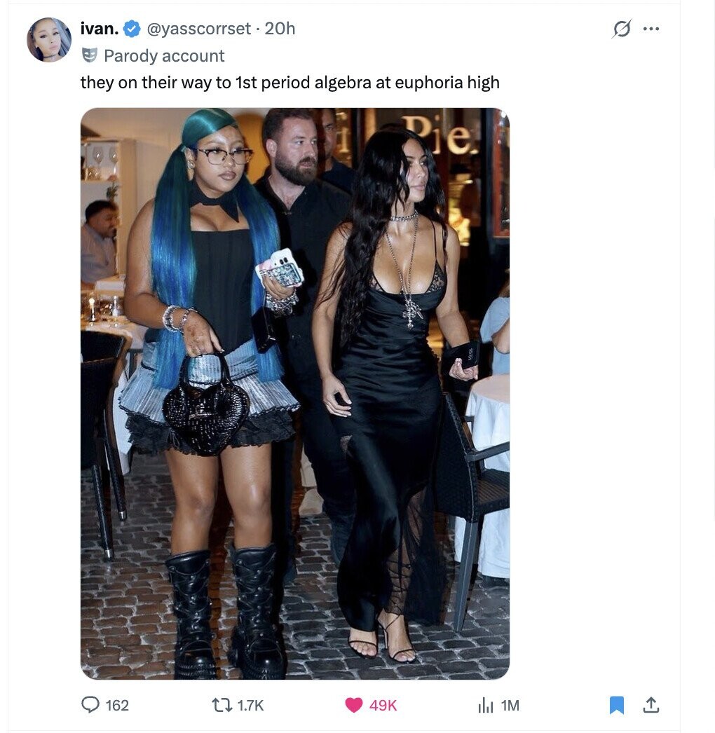This screenshot has height=733, width=715.
Task: Unlike the post via pink heart
Action: coord(354,705)
